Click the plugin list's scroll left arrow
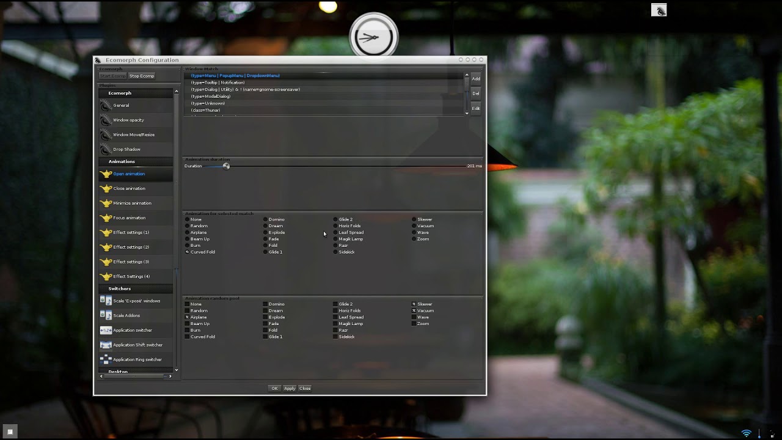Viewport: 782px width, 440px height. (x=101, y=376)
